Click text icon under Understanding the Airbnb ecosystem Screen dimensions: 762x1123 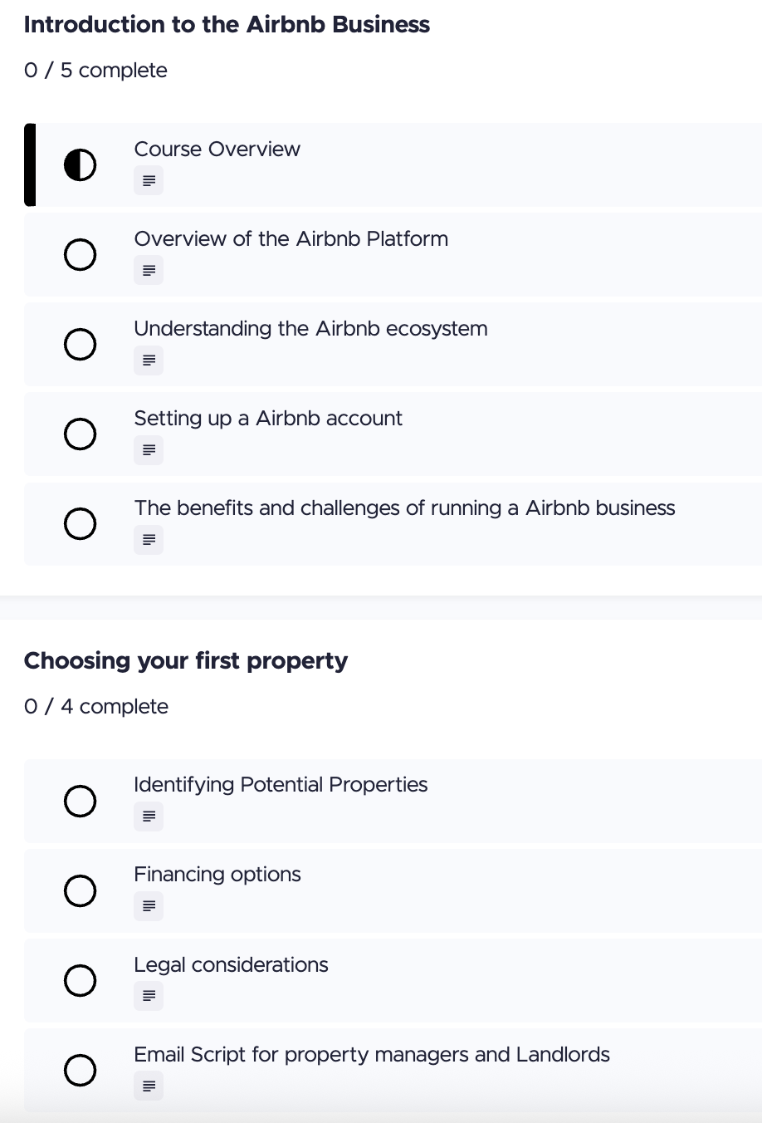pyautogui.click(x=149, y=360)
